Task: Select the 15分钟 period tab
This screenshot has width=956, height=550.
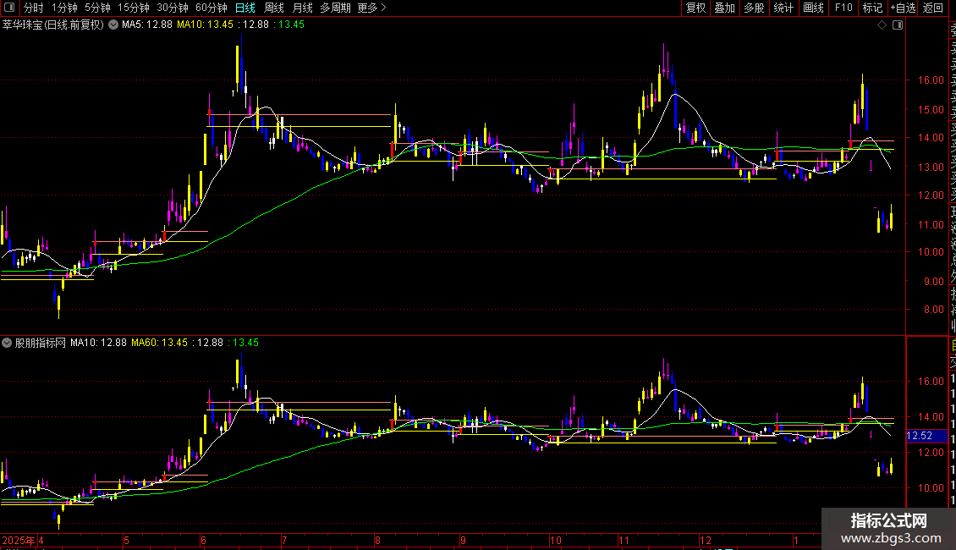Action: click(x=134, y=8)
